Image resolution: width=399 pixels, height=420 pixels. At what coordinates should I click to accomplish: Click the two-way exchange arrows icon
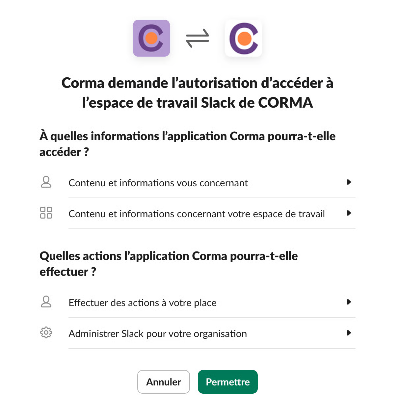[198, 38]
